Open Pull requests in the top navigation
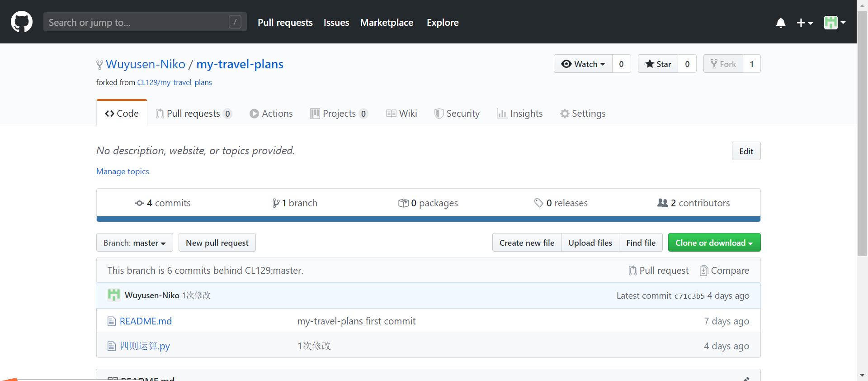 tap(285, 23)
